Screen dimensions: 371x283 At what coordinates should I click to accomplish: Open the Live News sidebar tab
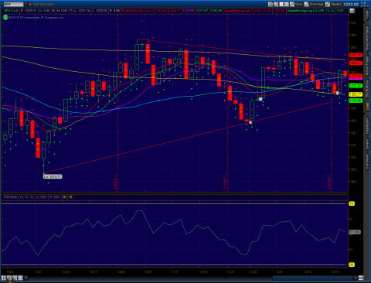(367, 162)
